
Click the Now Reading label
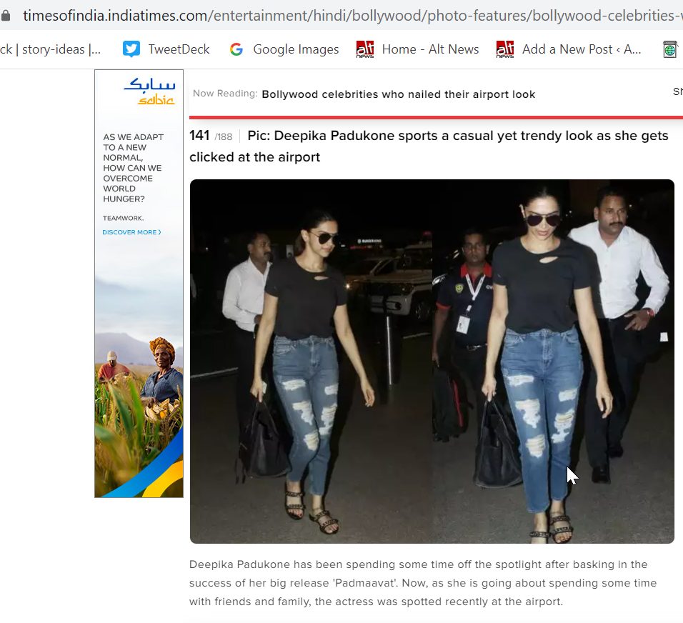coord(225,94)
